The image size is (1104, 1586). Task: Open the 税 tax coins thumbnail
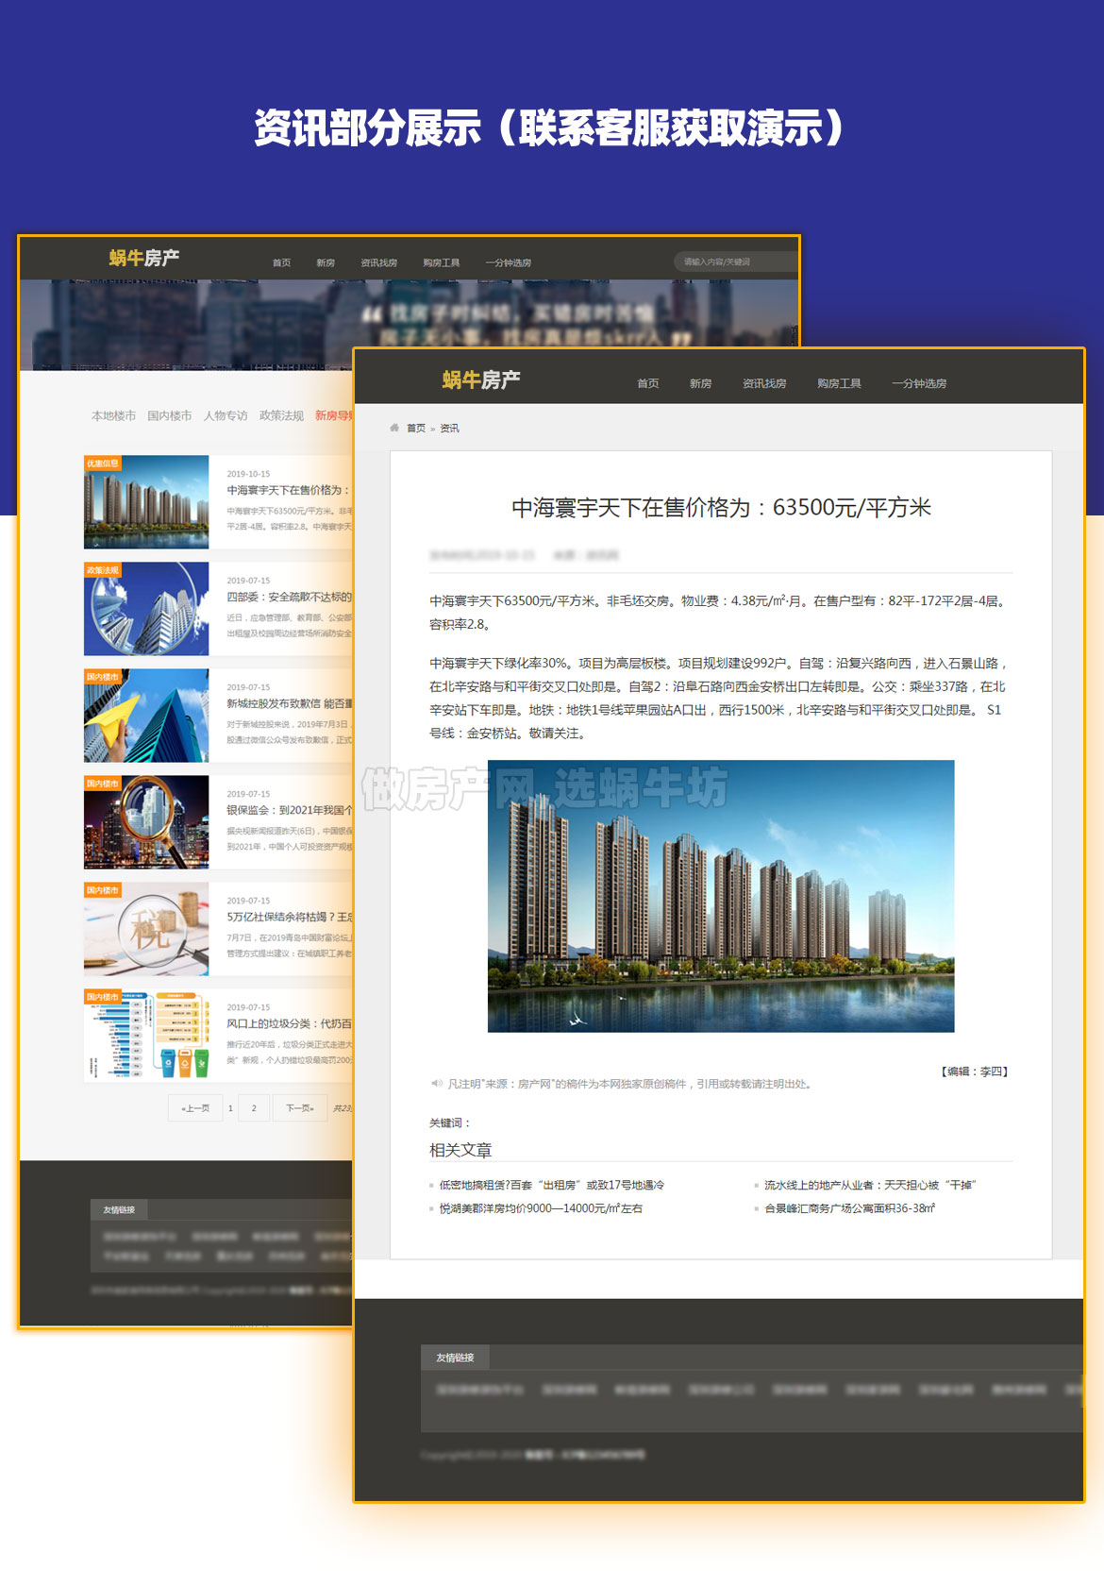tap(146, 929)
